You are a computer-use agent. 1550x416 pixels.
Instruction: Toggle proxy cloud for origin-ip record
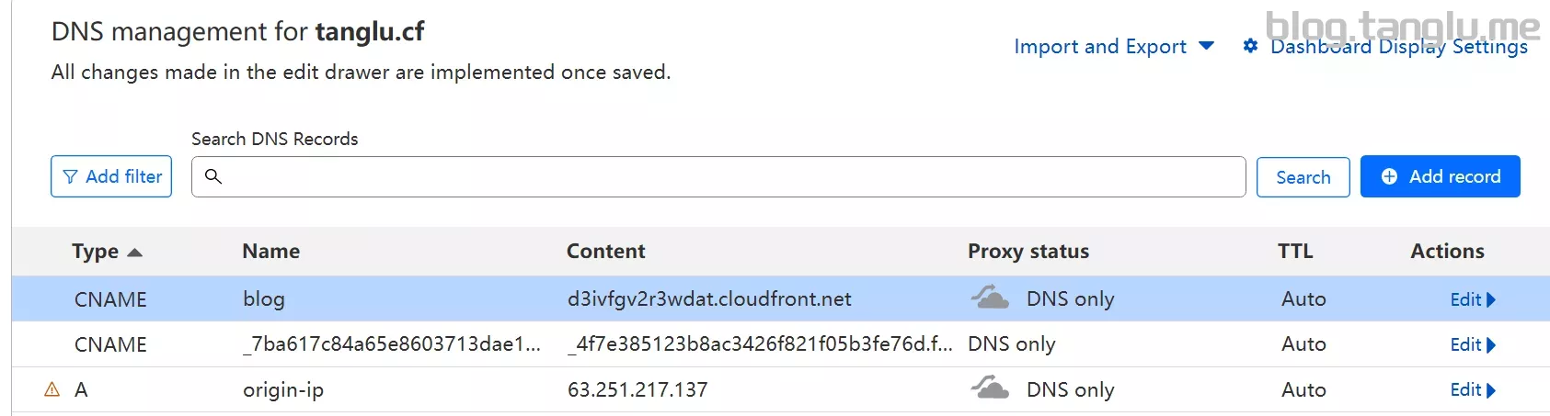coord(990,388)
